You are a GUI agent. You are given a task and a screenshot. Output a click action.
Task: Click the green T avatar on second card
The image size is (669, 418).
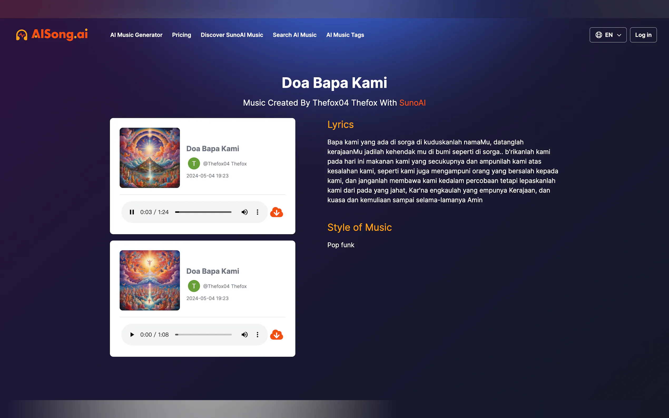click(194, 286)
